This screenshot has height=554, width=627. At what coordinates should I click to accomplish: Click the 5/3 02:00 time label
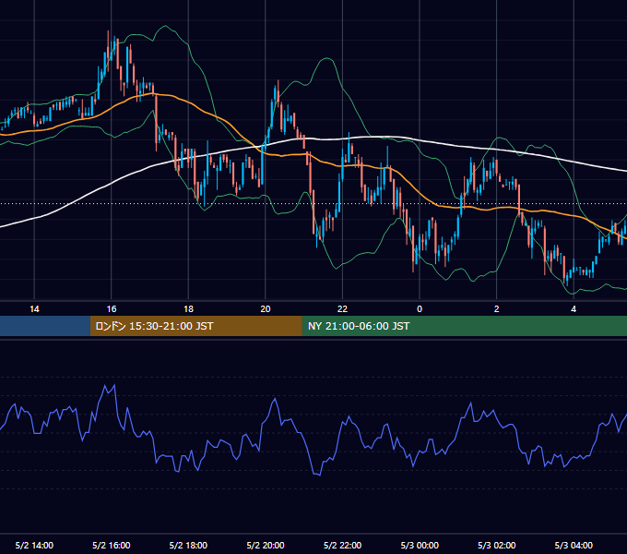tap(497, 545)
